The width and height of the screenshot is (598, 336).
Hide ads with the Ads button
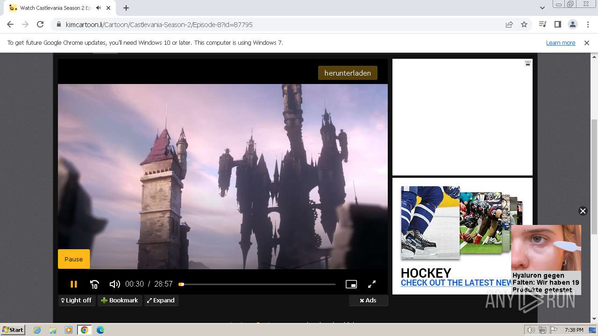[x=368, y=300]
